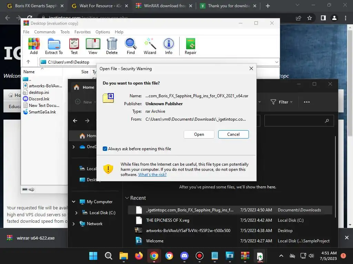Click the Test archive toolbar icon
The width and height of the screenshot is (353, 264).
(74, 46)
